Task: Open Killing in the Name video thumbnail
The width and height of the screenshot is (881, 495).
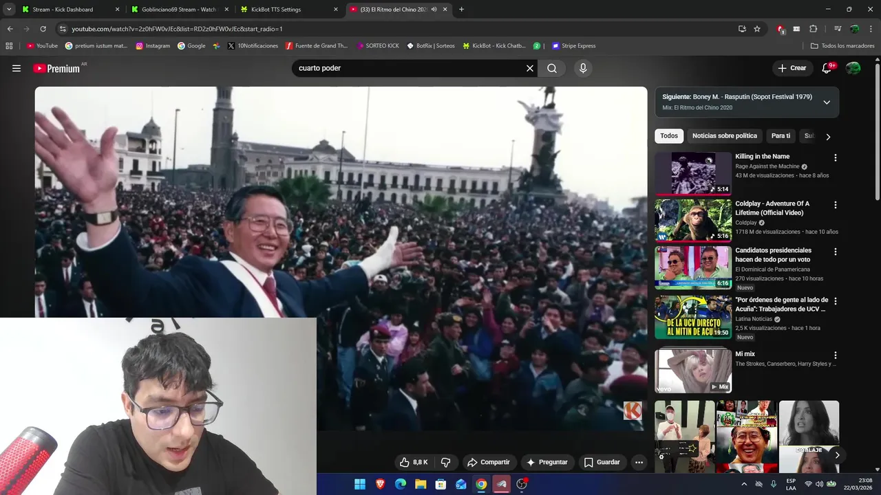Action: click(693, 173)
